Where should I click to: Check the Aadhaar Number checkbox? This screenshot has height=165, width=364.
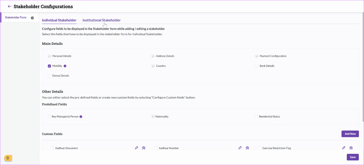(156, 148)
